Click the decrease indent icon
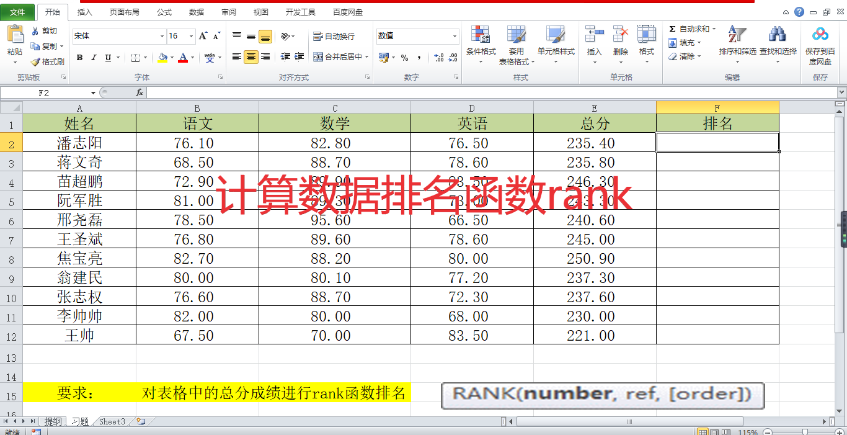 [x=285, y=57]
